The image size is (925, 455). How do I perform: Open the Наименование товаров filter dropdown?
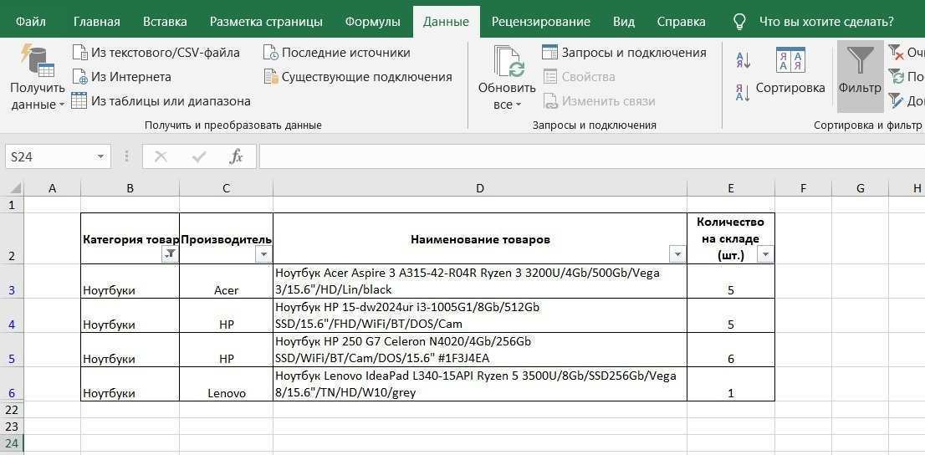(677, 253)
